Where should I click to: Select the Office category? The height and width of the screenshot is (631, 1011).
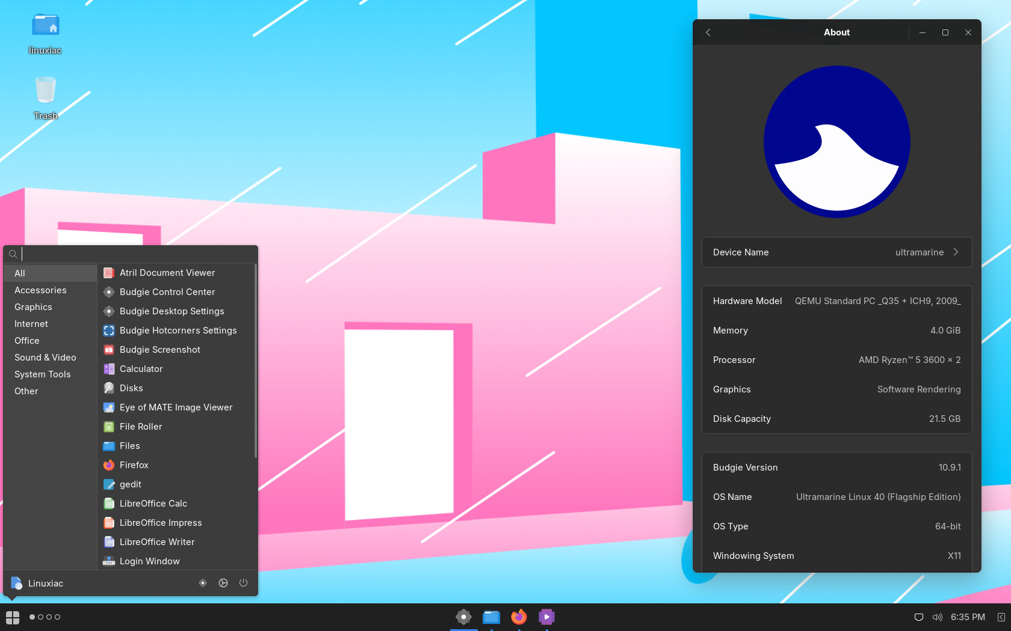click(51, 341)
